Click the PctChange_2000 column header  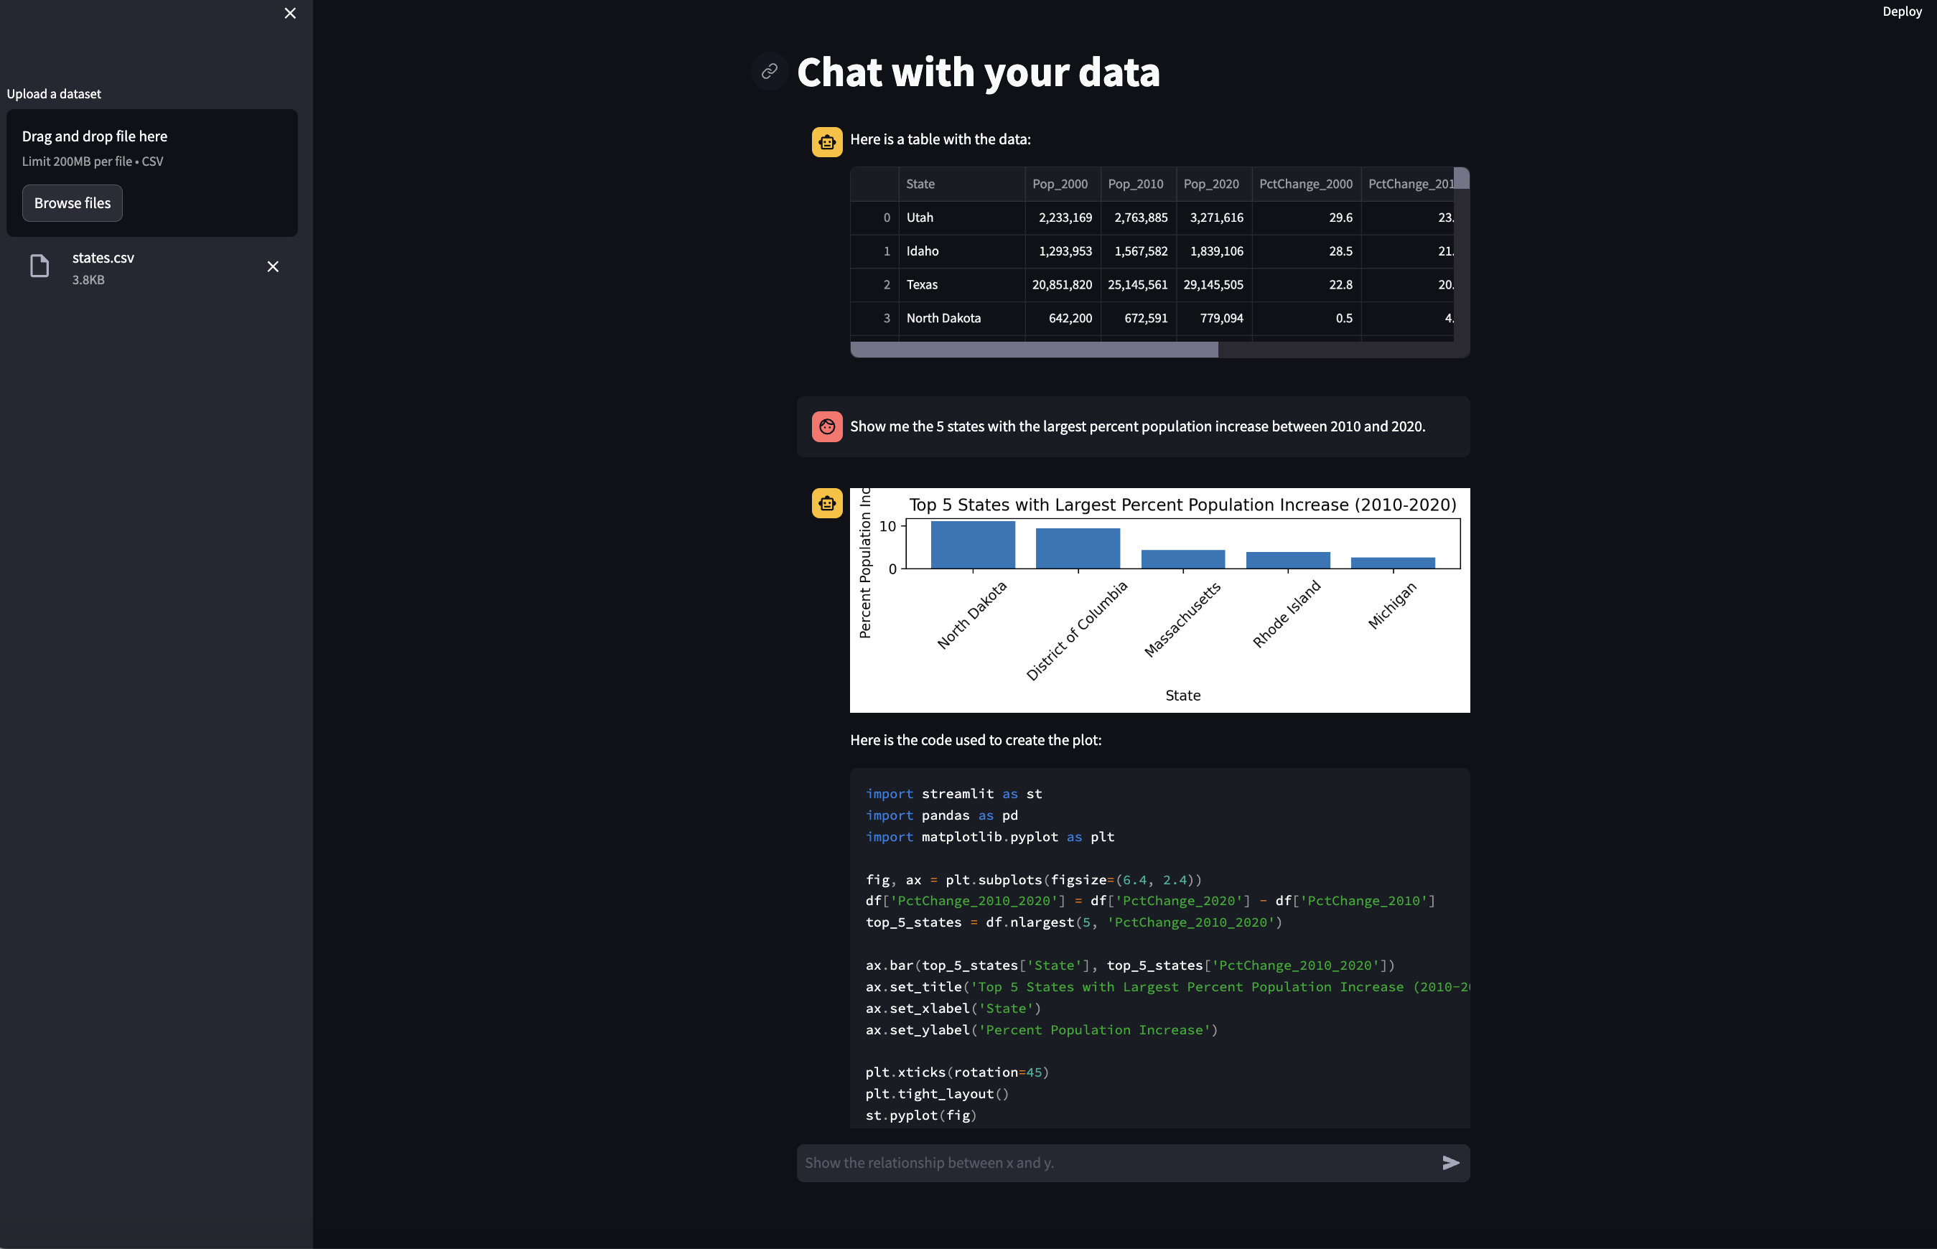1305,184
